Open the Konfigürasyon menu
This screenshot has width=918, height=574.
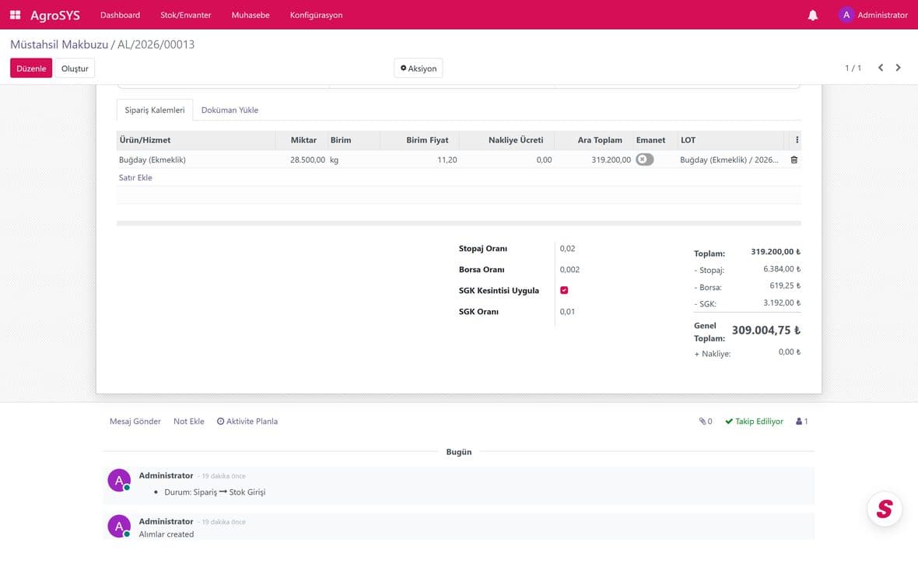click(x=316, y=16)
